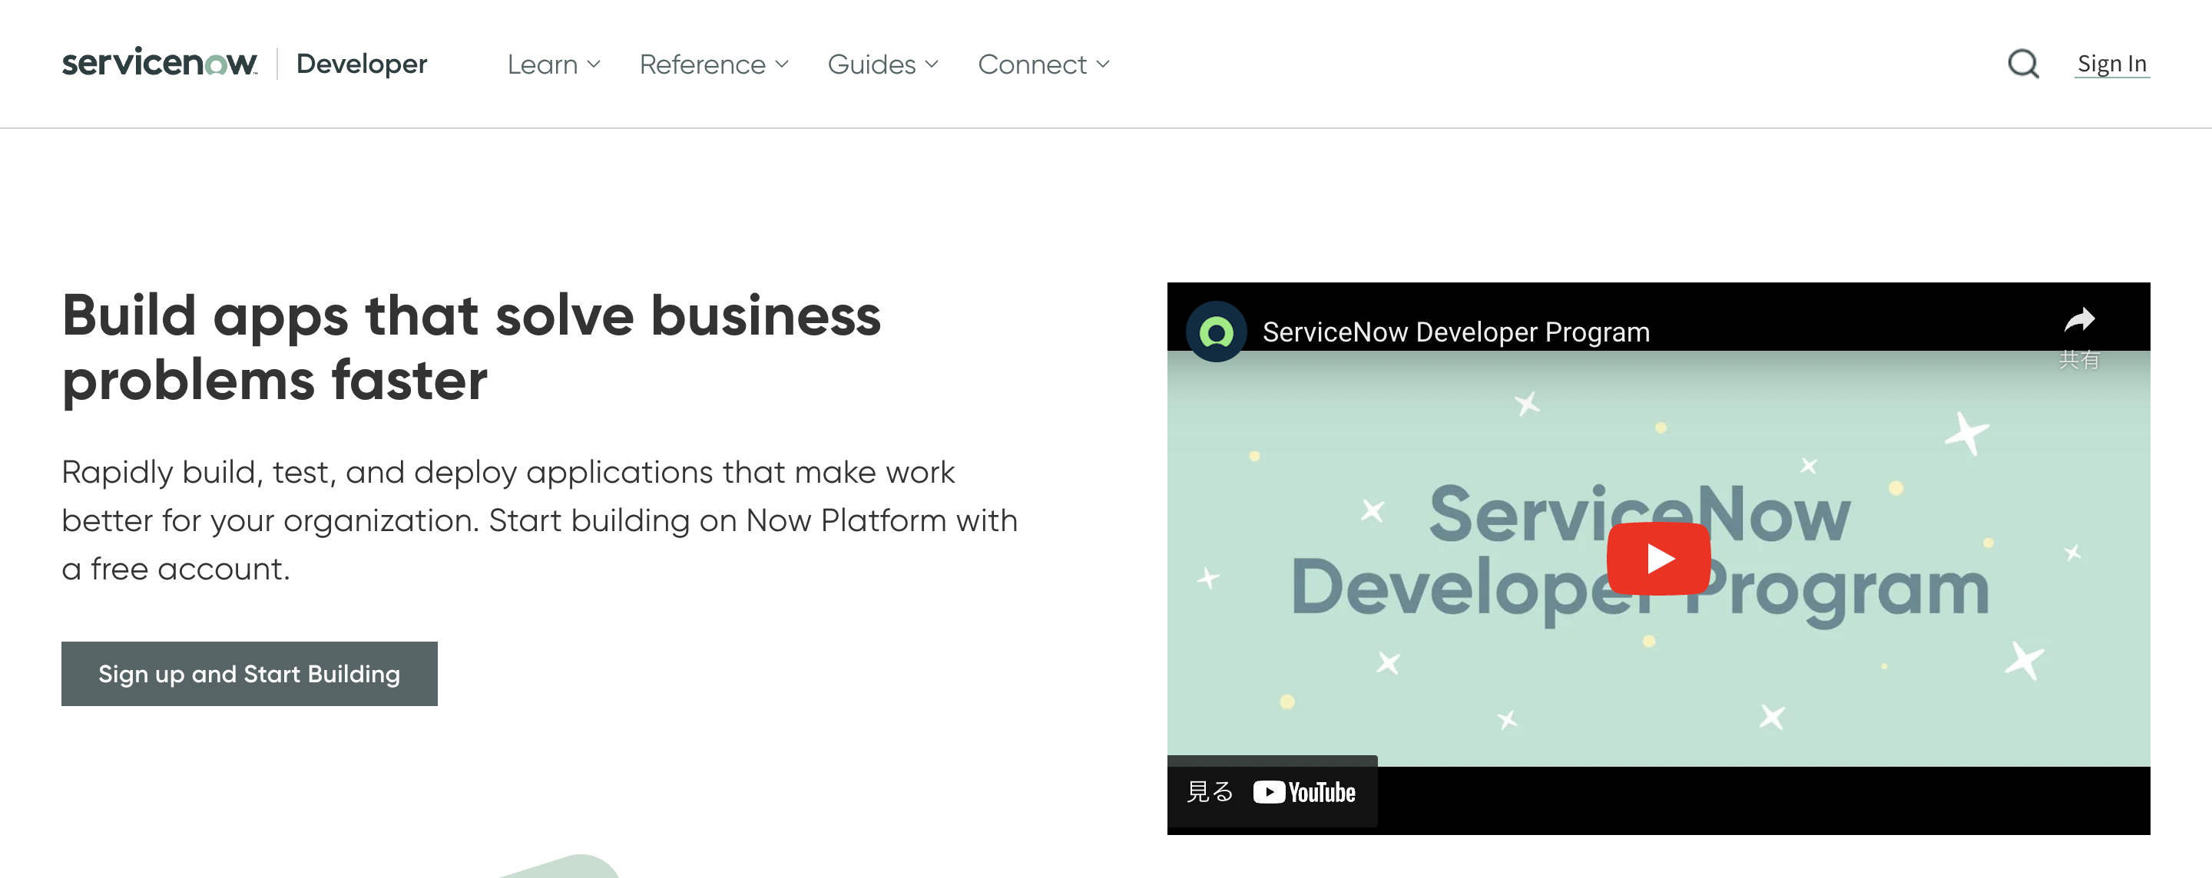
Task: Open the share options via 共有 label
Action: 2080,361
